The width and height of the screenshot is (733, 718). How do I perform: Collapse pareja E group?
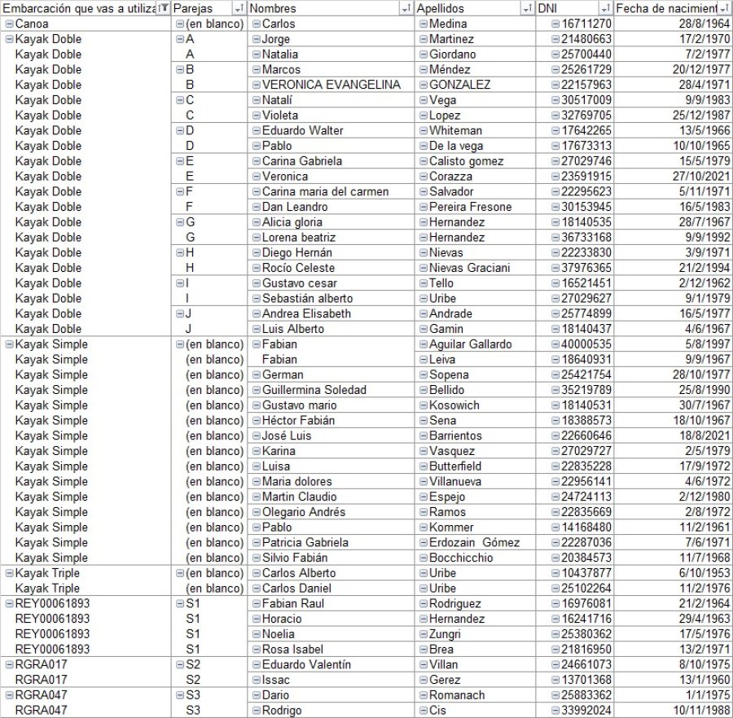tap(180, 161)
